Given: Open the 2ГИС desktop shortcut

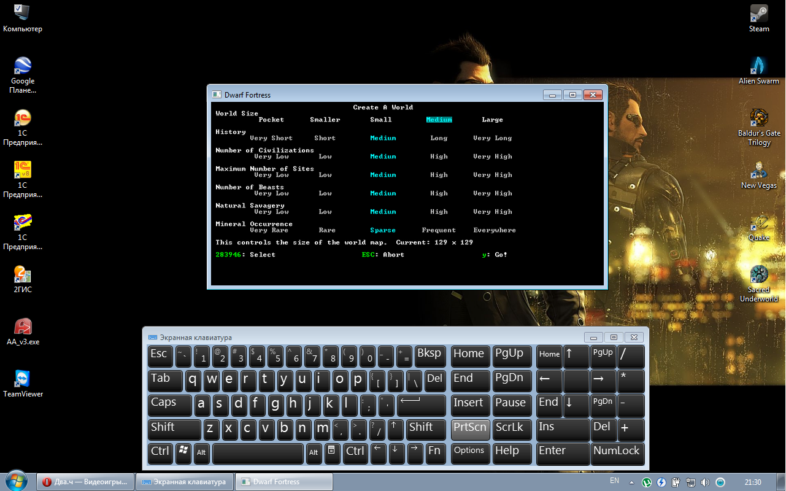Looking at the screenshot, I should click(23, 279).
